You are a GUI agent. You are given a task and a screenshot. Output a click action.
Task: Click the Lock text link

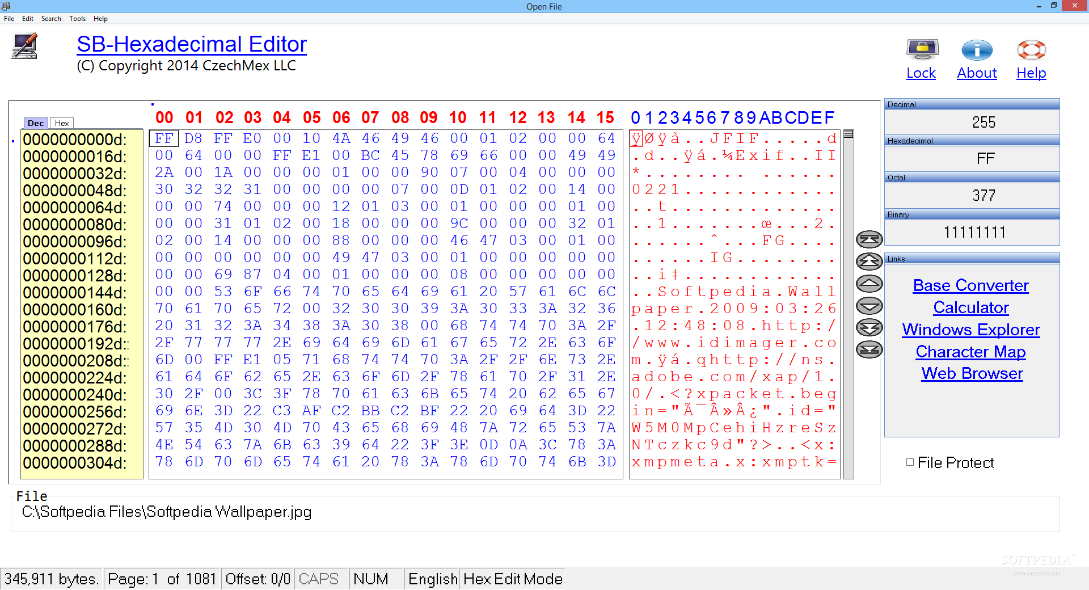pyautogui.click(x=921, y=73)
